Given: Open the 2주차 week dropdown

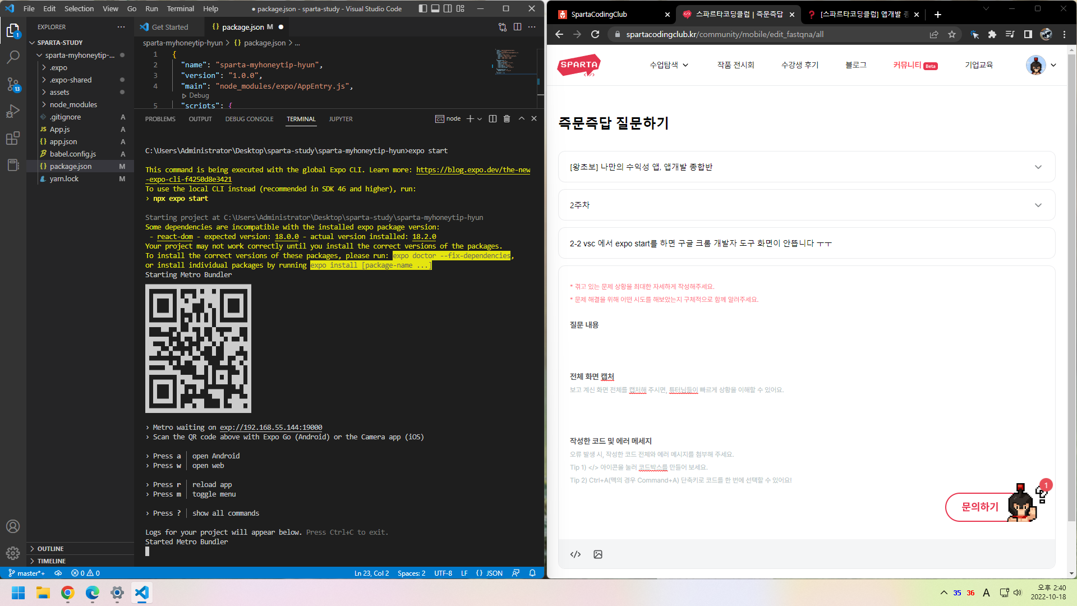Looking at the screenshot, I should pos(806,205).
